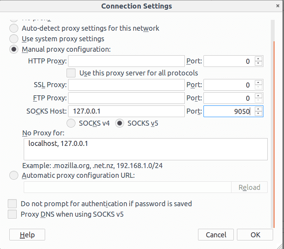Click the SOCKS Host field containing 127.0.0.1
284x249 pixels.
(x=126, y=111)
